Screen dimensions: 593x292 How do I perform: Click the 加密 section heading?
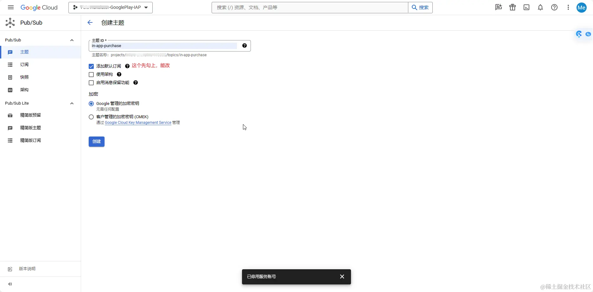[x=93, y=94]
